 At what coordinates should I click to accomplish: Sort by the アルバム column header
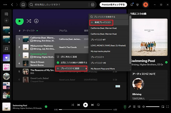click(63, 31)
